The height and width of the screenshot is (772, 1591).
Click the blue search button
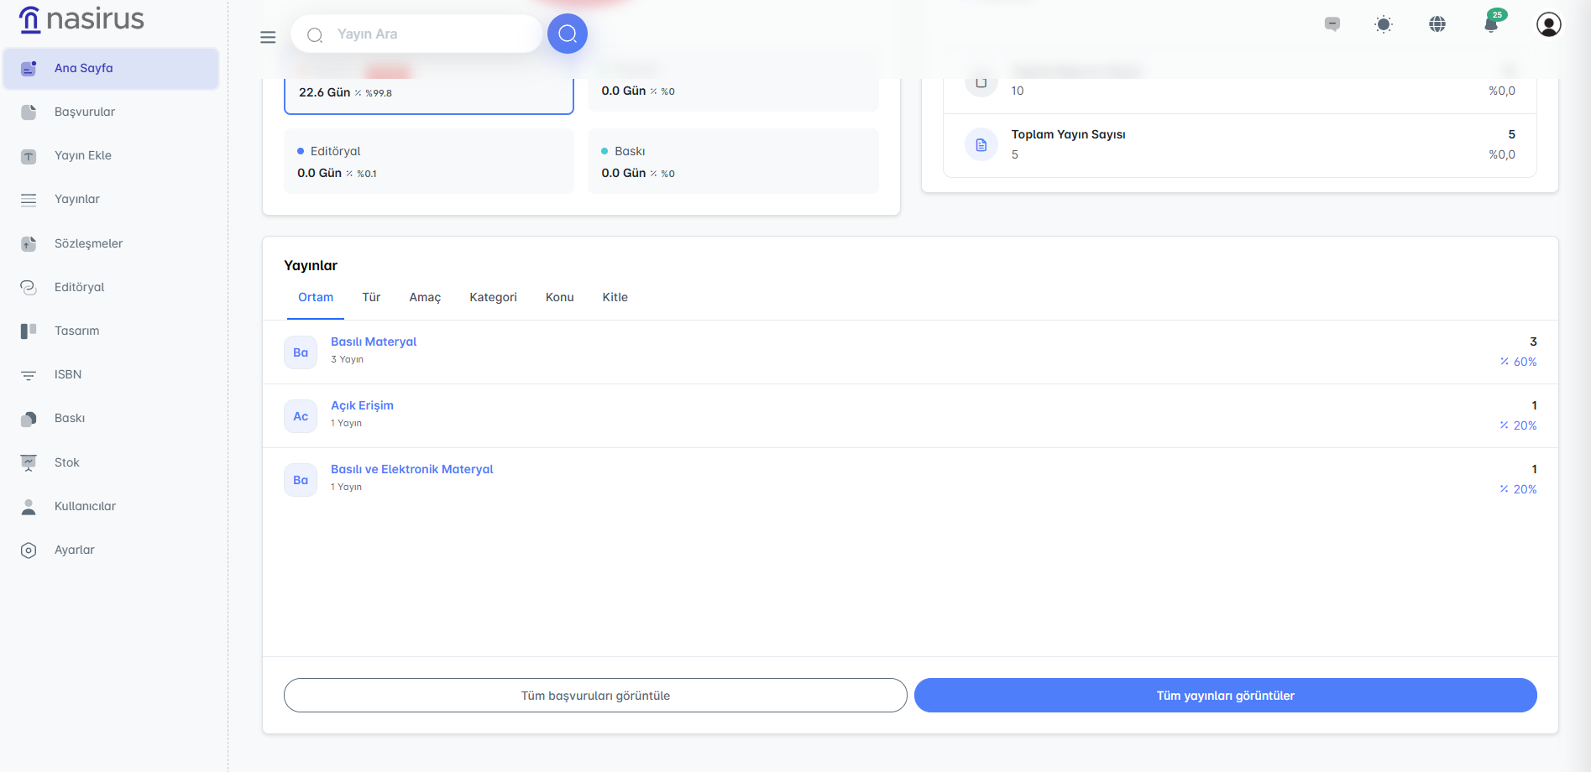click(x=568, y=34)
